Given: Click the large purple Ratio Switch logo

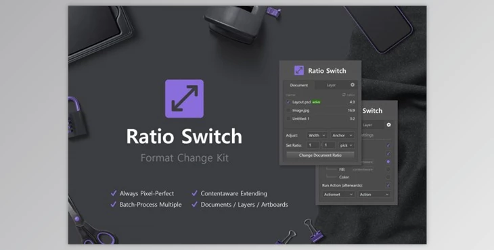Looking at the screenshot, I should [184, 99].
